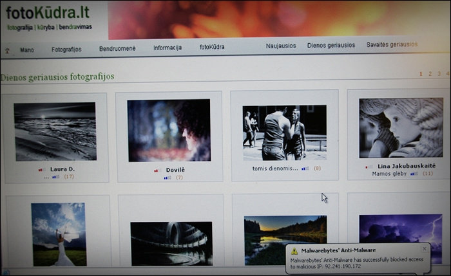The width and height of the screenshot is (451, 276).
Task: Open the Bendruomenė menu
Action: [x=117, y=48]
